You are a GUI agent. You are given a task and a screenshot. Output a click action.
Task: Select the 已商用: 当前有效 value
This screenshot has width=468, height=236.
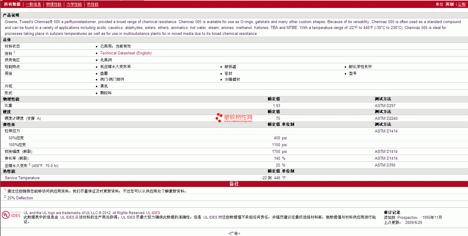(115, 46)
